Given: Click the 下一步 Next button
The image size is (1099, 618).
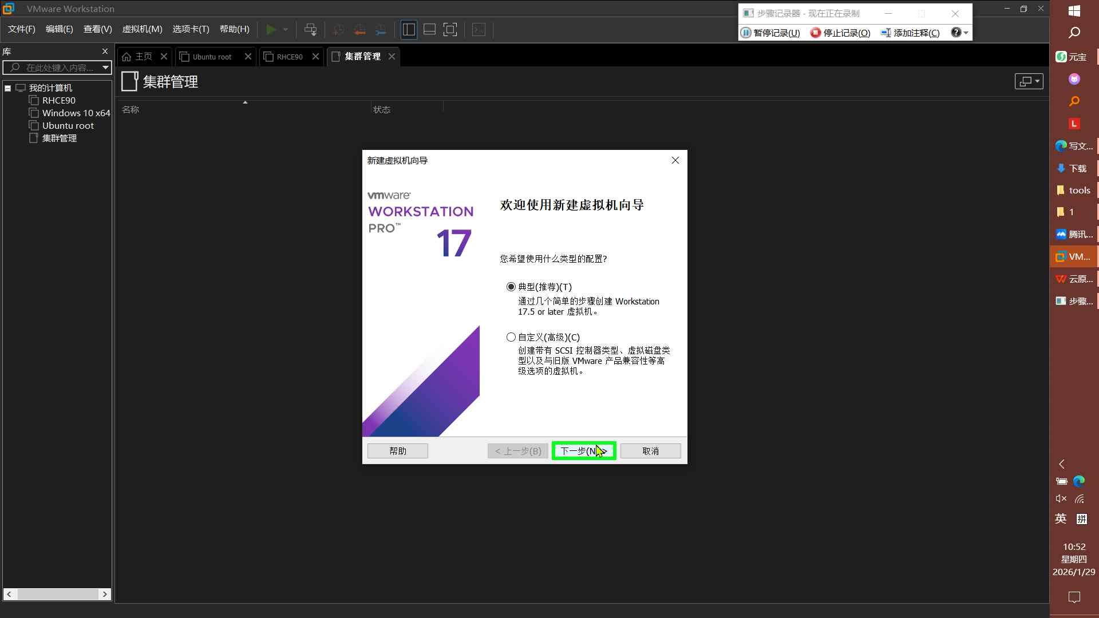Looking at the screenshot, I should pyautogui.click(x=584, y=451).
